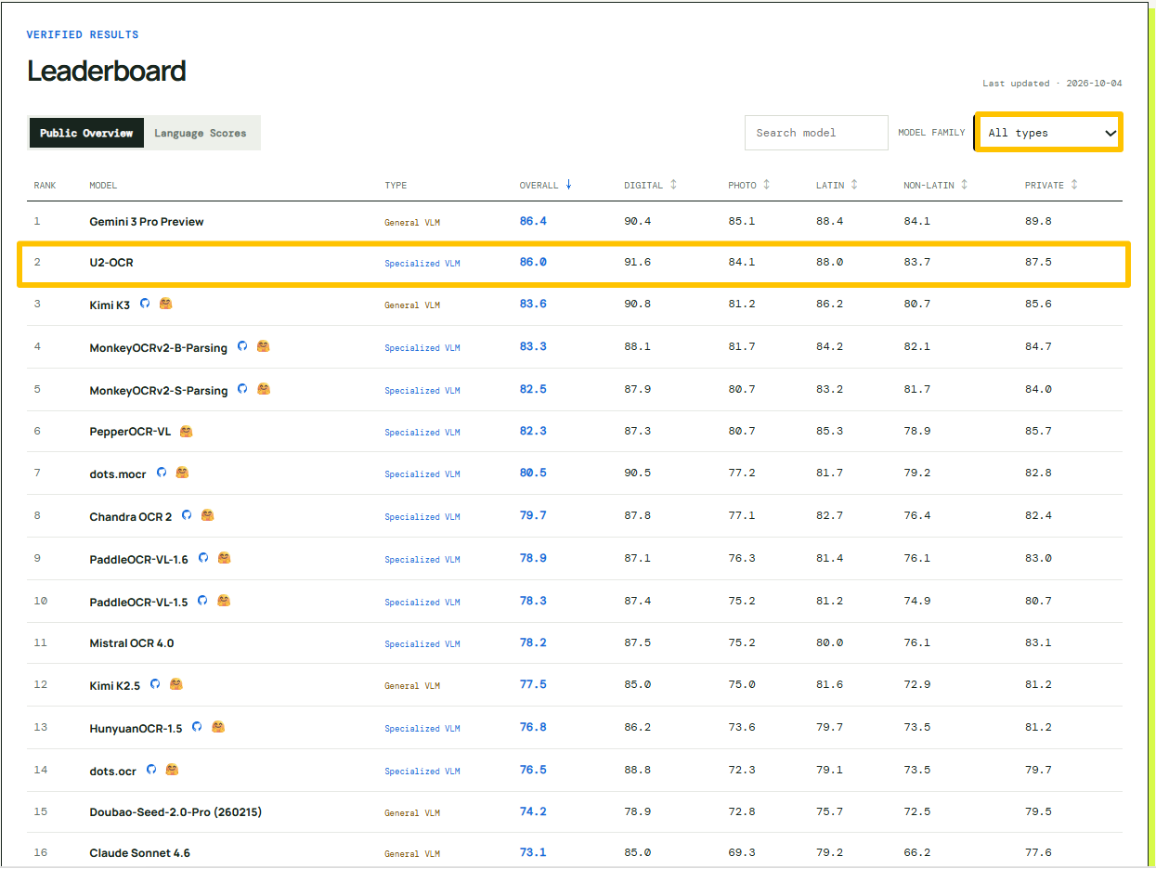Select the Mistral OCR 4.0 model name
This screenshot has width=1156, height=869.
pos(132,643)
